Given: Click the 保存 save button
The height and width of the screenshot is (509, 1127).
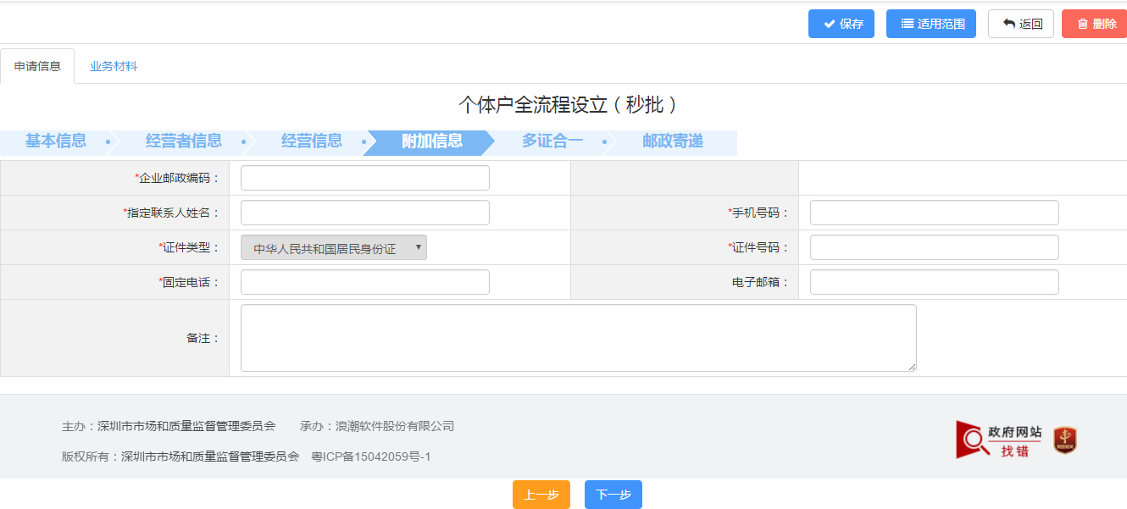Looking at the screenshot, I should tap(841, 24).
